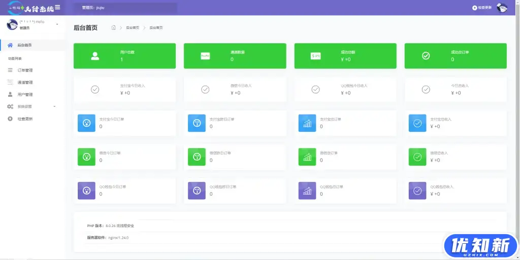Viewport: 520px width, 260px height.
Task: Click the green 微信总订单 chart icon
Action: point(307,157)
